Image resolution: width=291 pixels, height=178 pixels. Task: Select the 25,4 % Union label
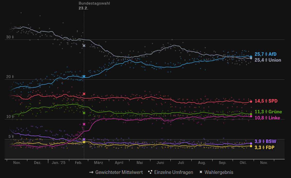coord(268,60)
